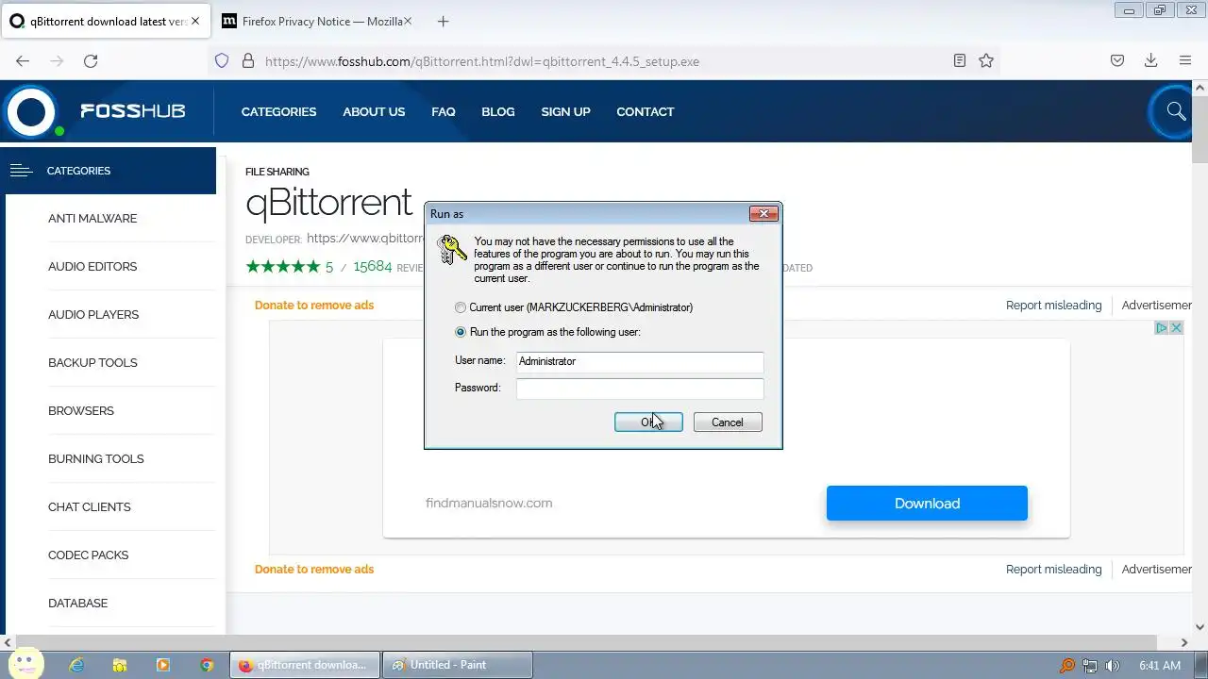Open the CATEGORIES nav menu
The width and height of the screenshot is (1208, 679).
tap(278, 111)
